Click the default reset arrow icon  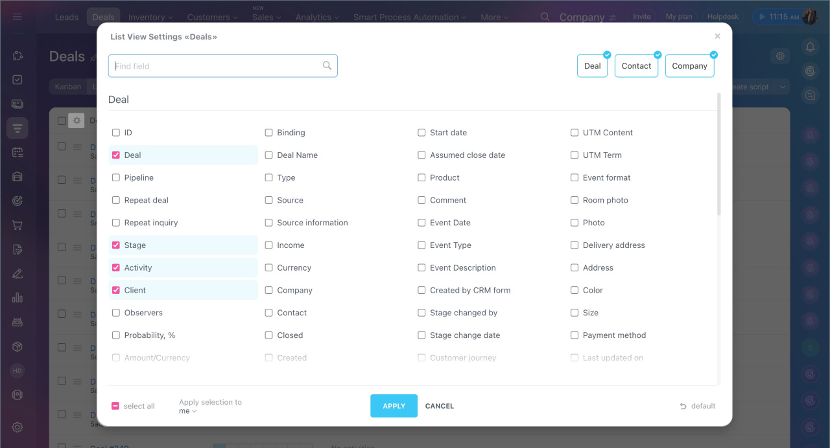(683, 406)
